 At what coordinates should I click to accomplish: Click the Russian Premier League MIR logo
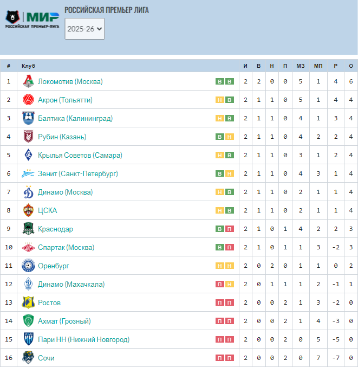click(32, 20)
